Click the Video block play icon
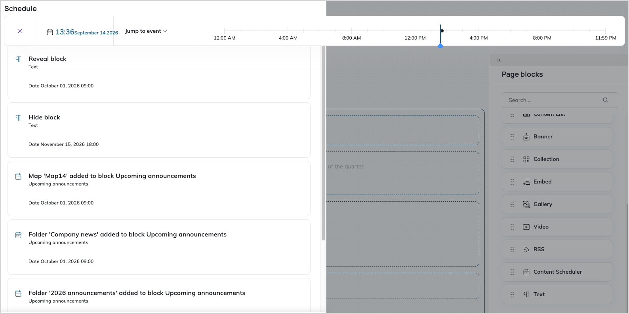The height and width of the screenshot is (314, 629). point(526,227)
